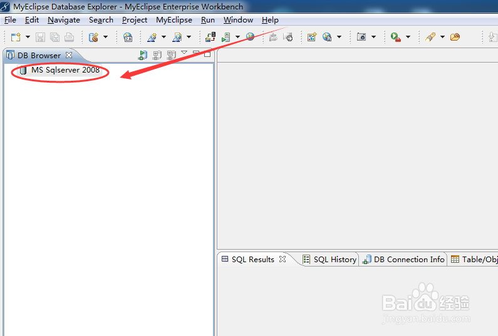The width and height of the screenshot is (498, 336).
Task: Open the New wizard dropdown arrow
Action: tap(28, 37)
